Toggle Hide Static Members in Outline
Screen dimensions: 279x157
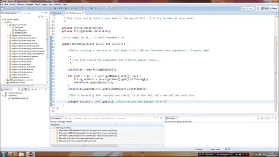click(29, 89)
